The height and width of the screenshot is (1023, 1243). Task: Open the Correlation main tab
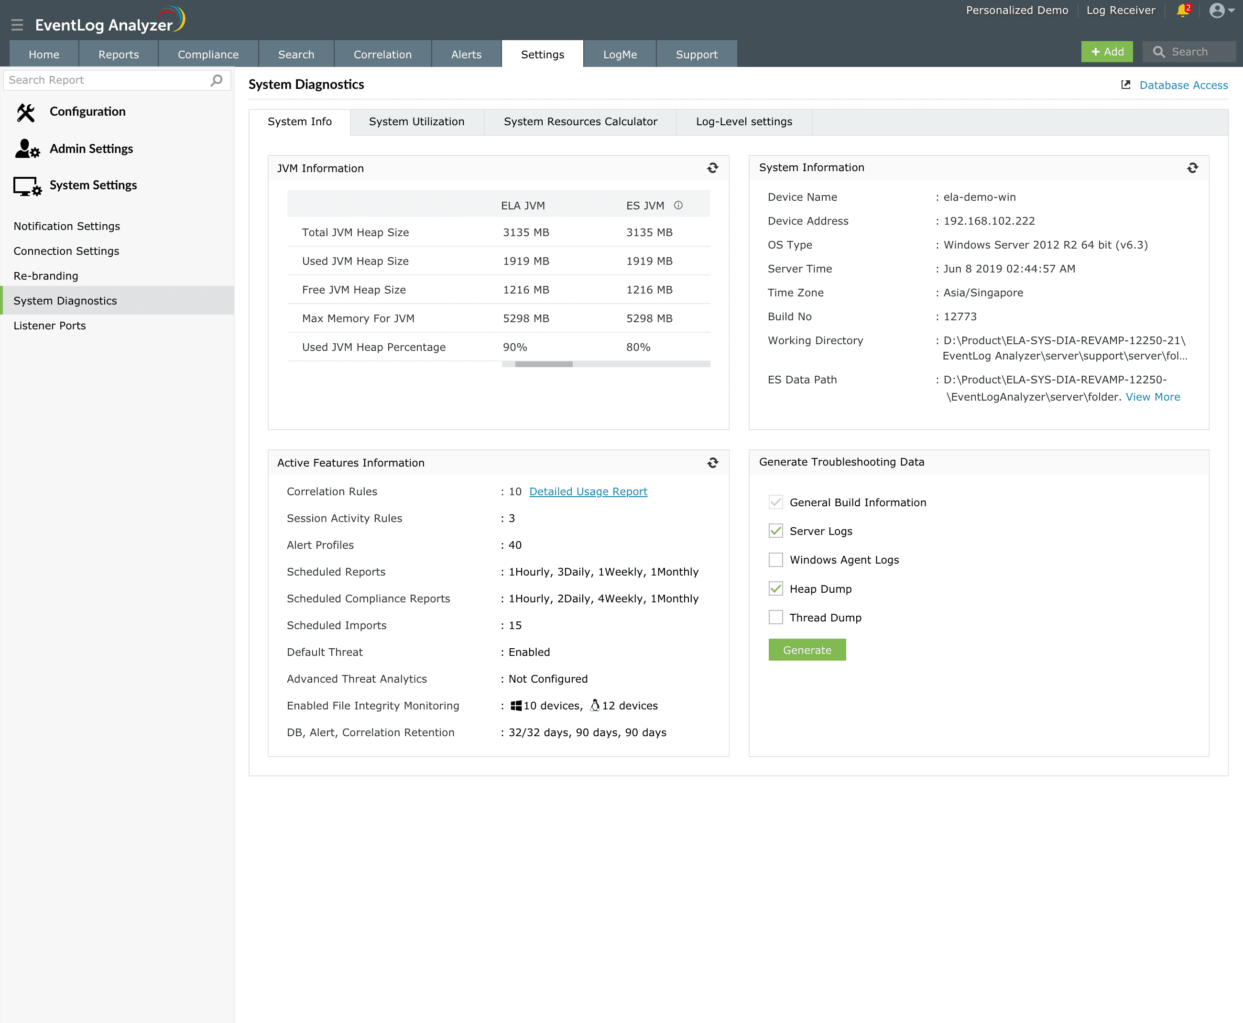[x=382, y=55]
